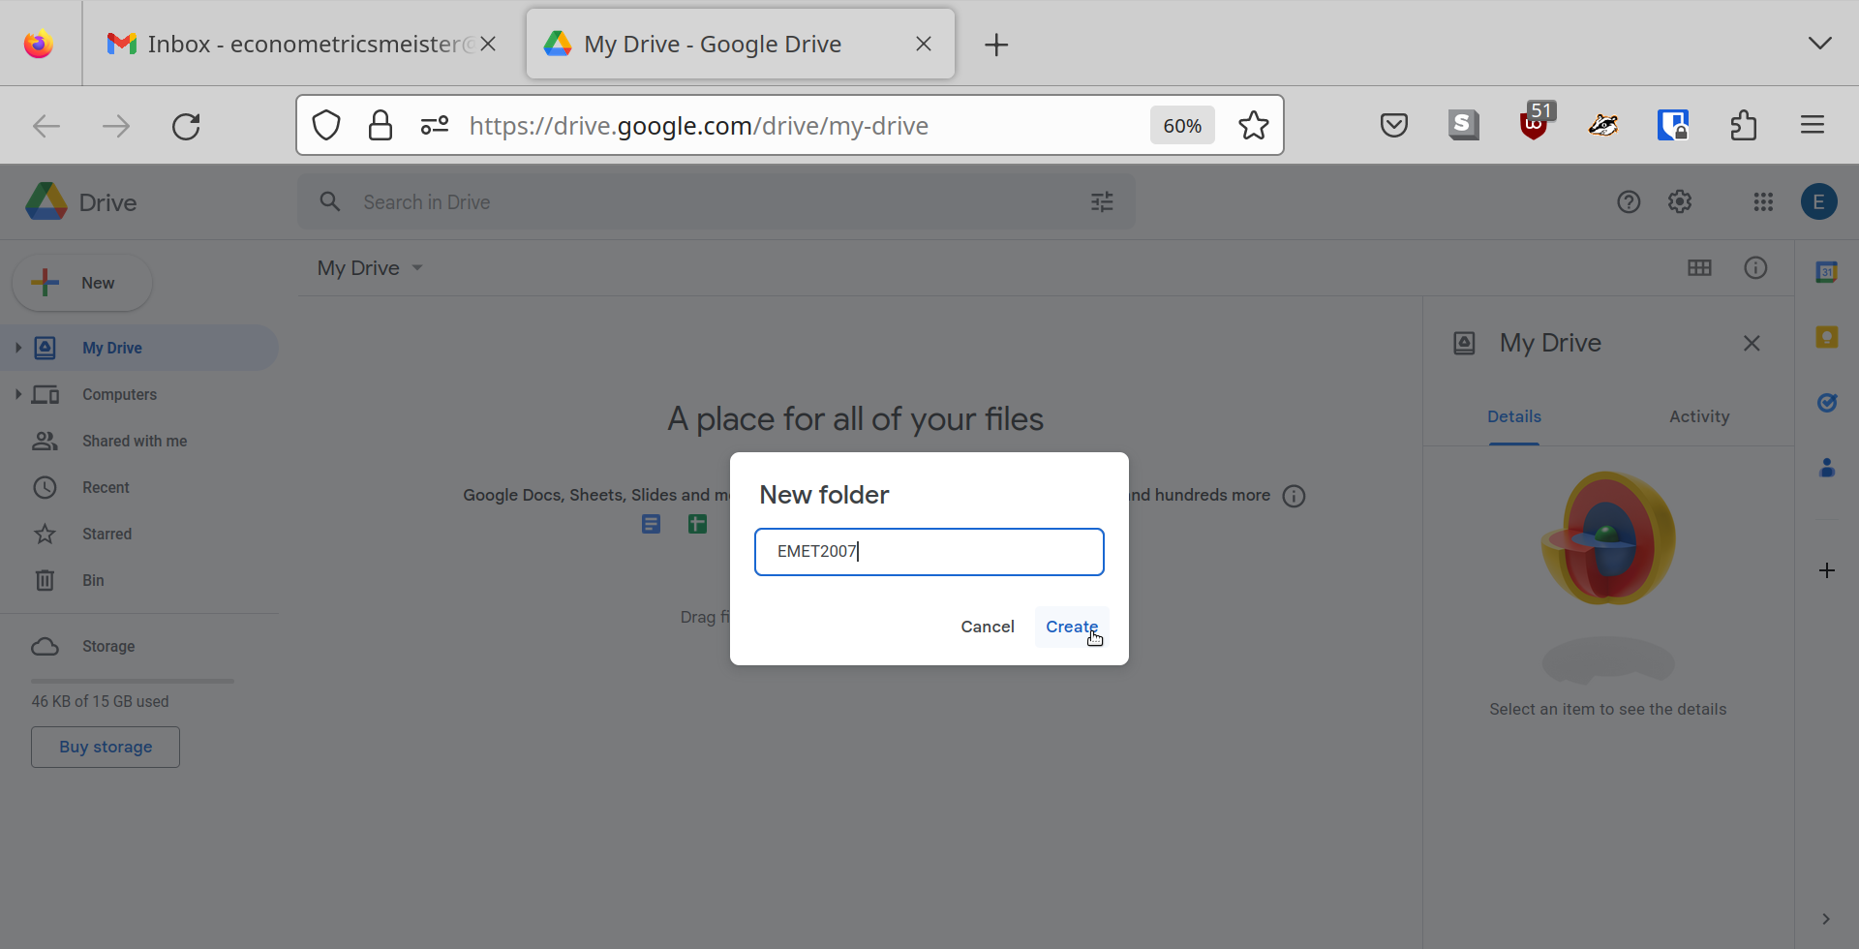Bookmark this page with star
Image resolution: width=1859 pixels, height=949 pixels.
(1254, 125)
